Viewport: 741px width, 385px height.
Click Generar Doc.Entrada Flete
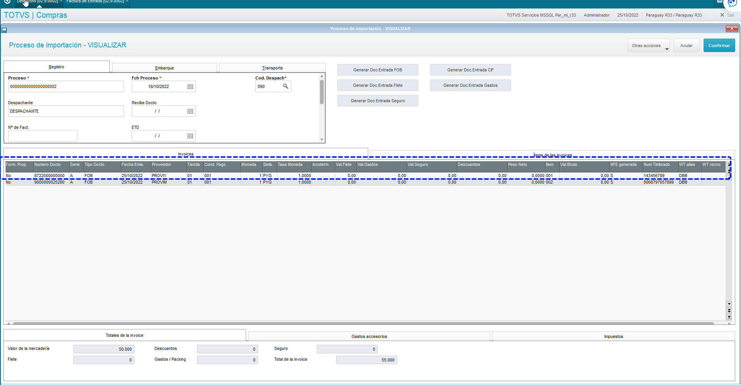point(378,85)
